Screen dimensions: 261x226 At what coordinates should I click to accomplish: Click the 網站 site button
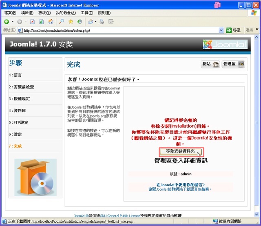pyautogui.click(x=210, y=64)
